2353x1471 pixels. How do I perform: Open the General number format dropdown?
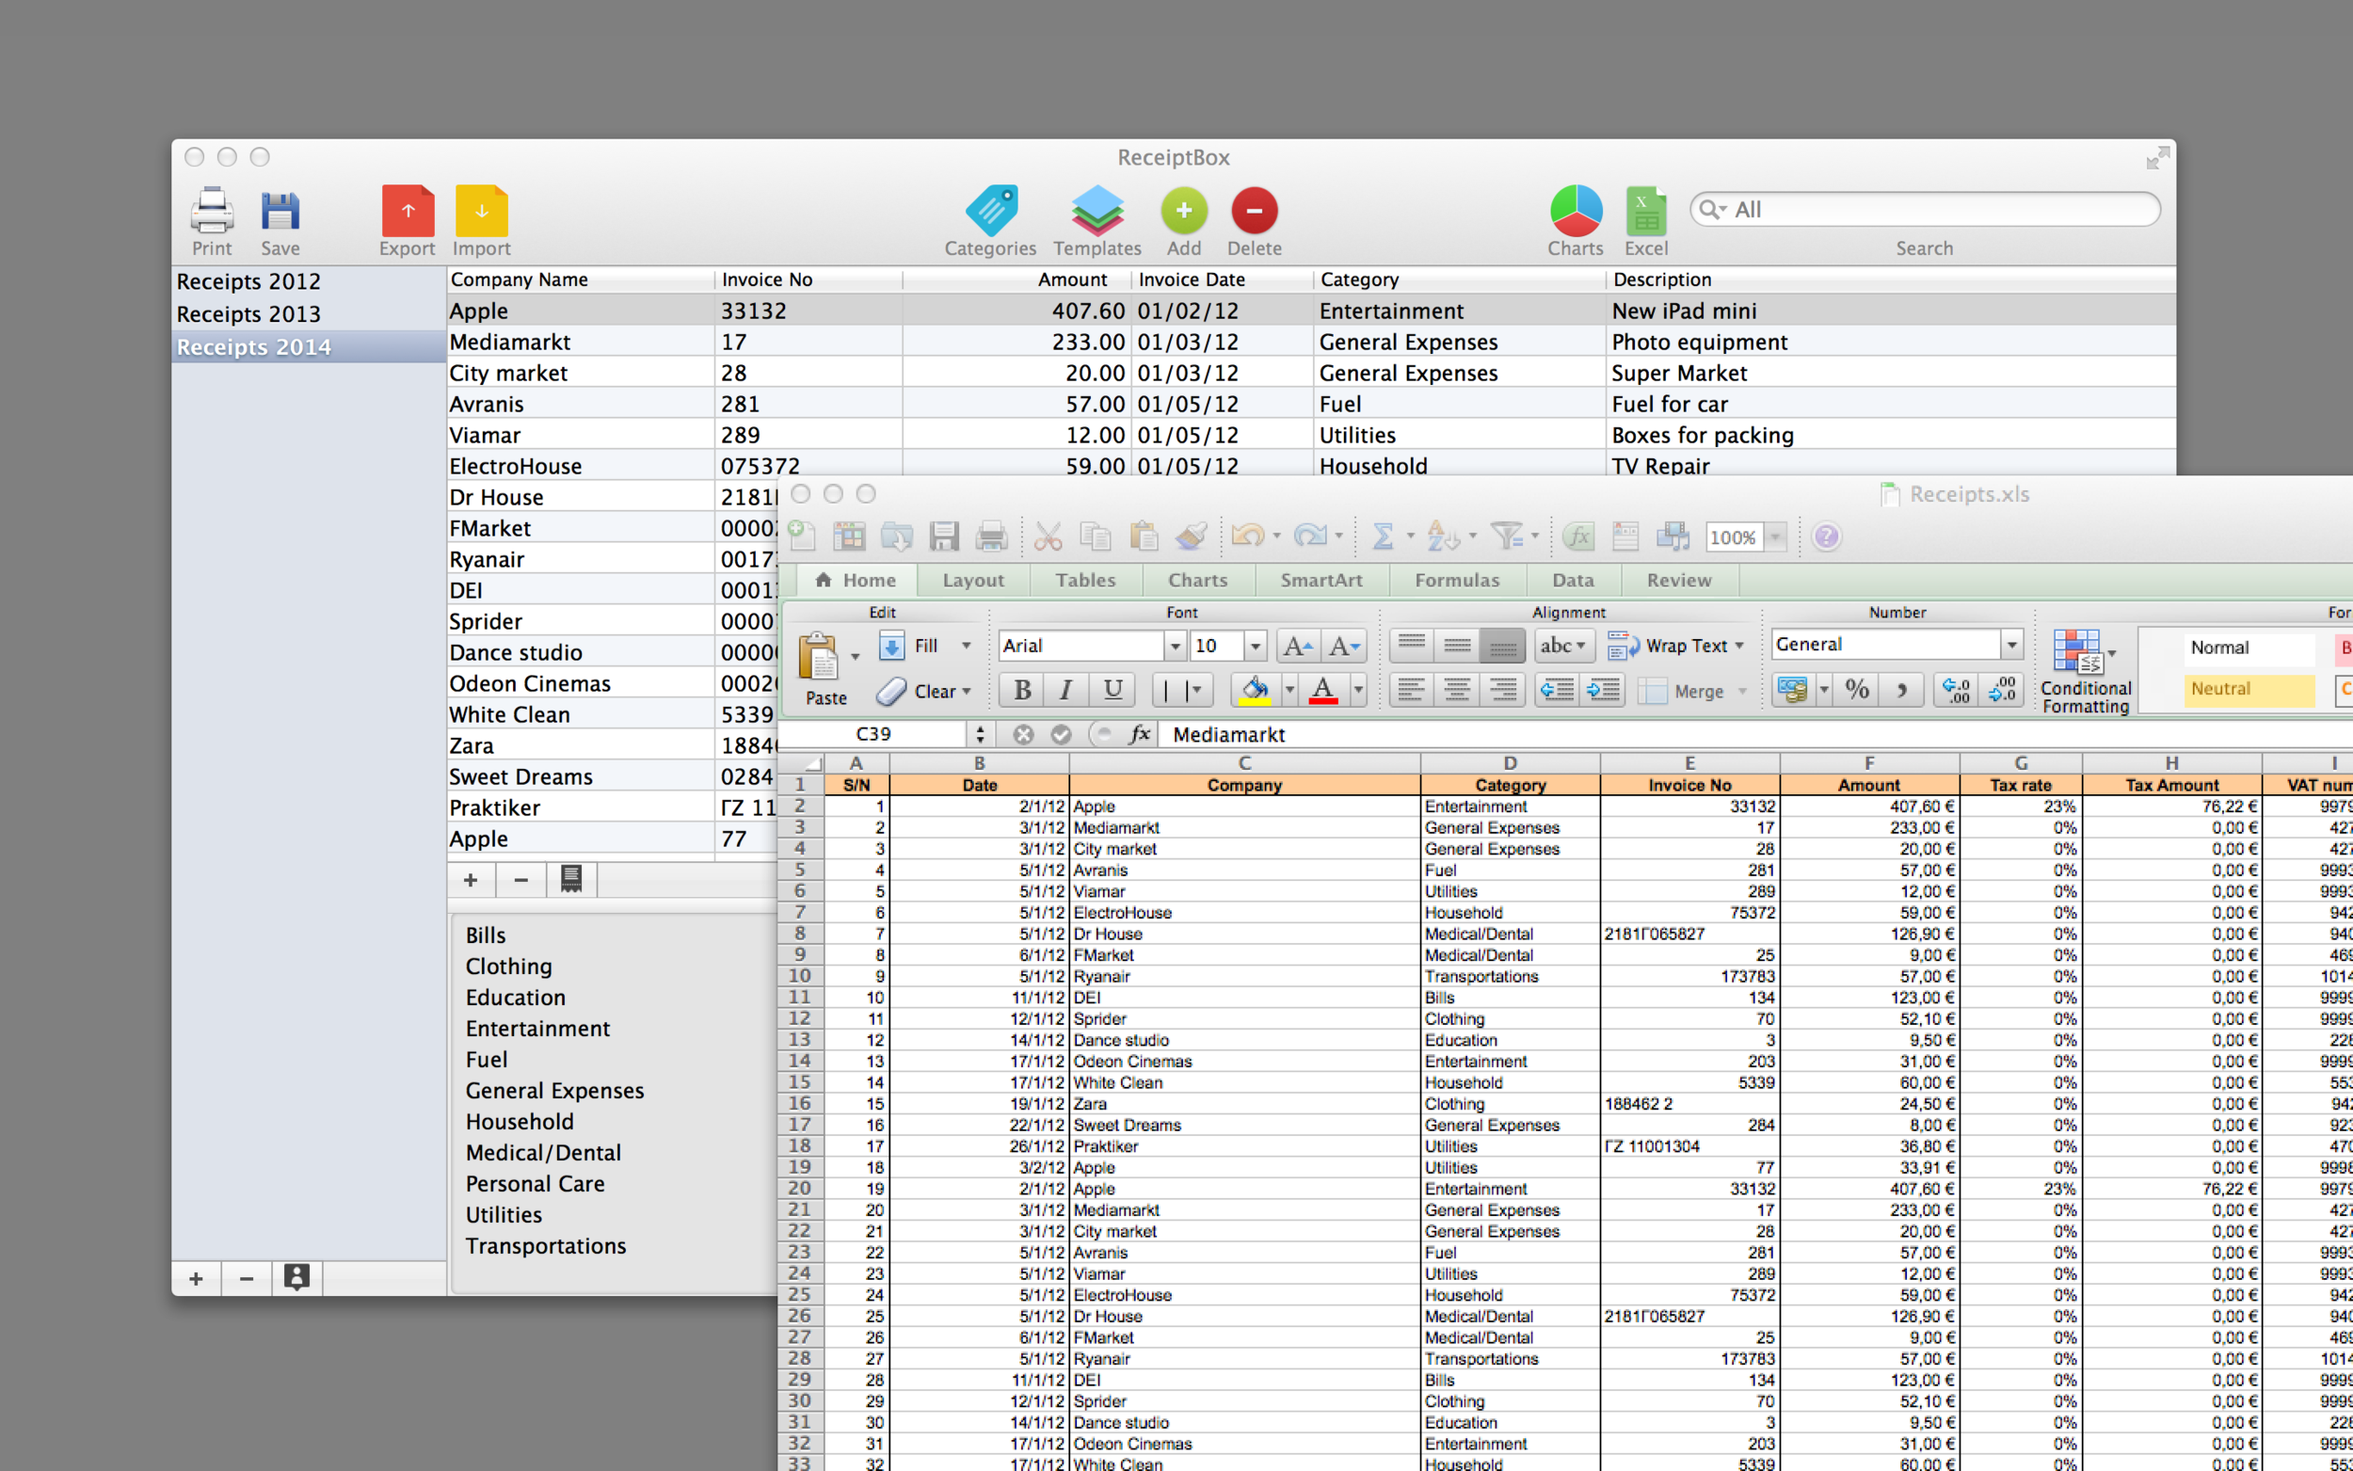[2012, 644]
